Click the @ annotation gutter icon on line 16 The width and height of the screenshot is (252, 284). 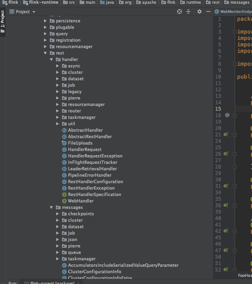click(x=227, y=115)
